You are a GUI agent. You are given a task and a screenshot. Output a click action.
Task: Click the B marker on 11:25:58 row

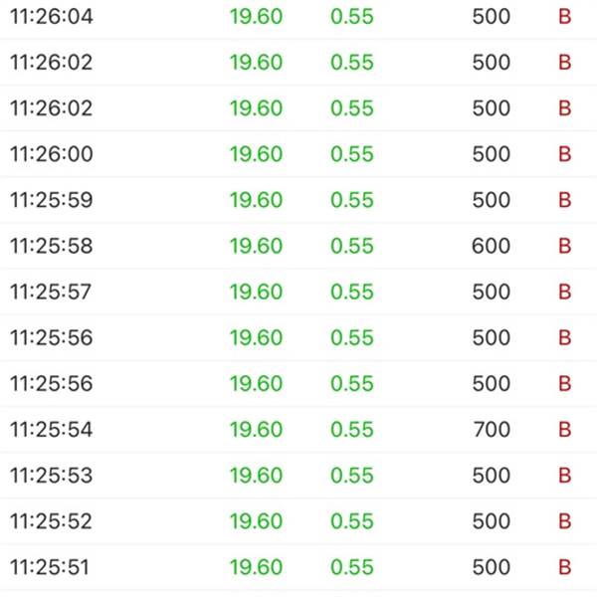[565, 246]
